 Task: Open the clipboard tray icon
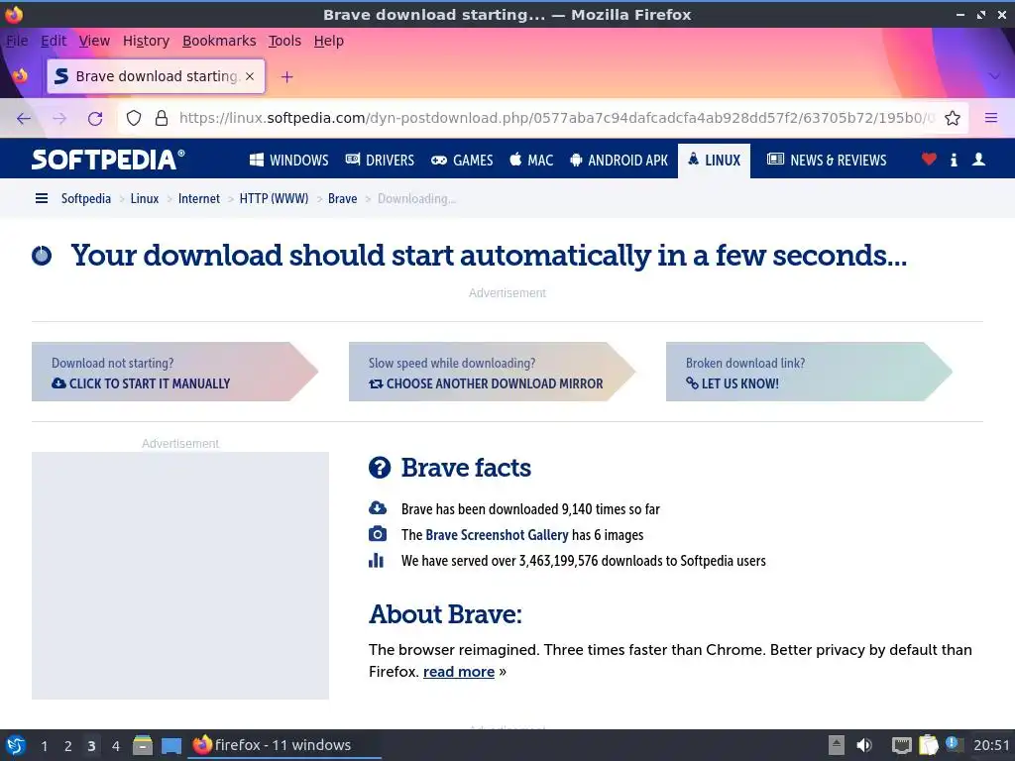pos(928,745)
